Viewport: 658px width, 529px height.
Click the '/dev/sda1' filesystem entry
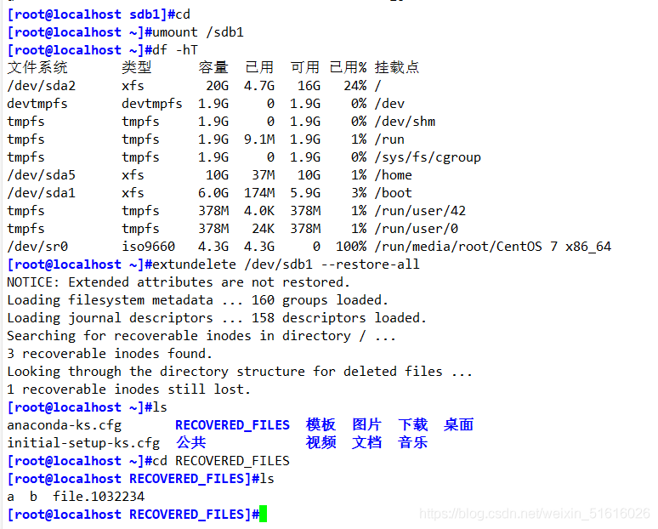(x=42, y=193)
